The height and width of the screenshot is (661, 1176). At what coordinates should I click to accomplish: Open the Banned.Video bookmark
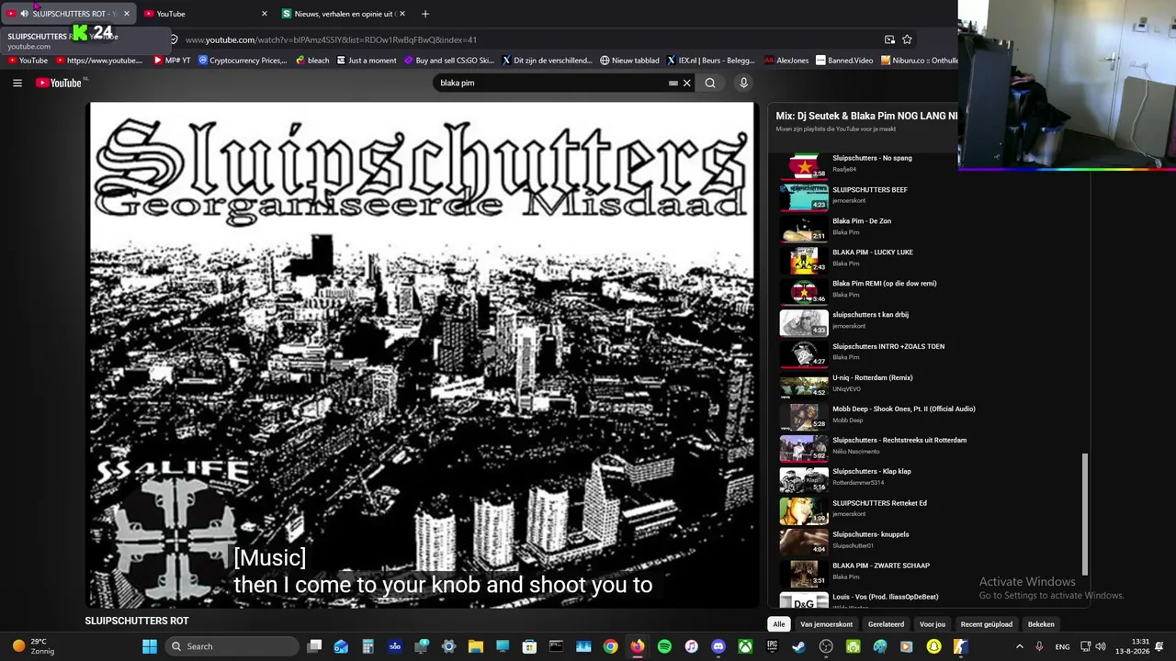844,61
